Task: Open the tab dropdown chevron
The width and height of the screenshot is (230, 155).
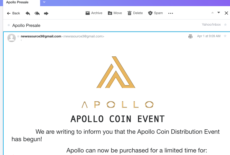Action: coord(44,2)
